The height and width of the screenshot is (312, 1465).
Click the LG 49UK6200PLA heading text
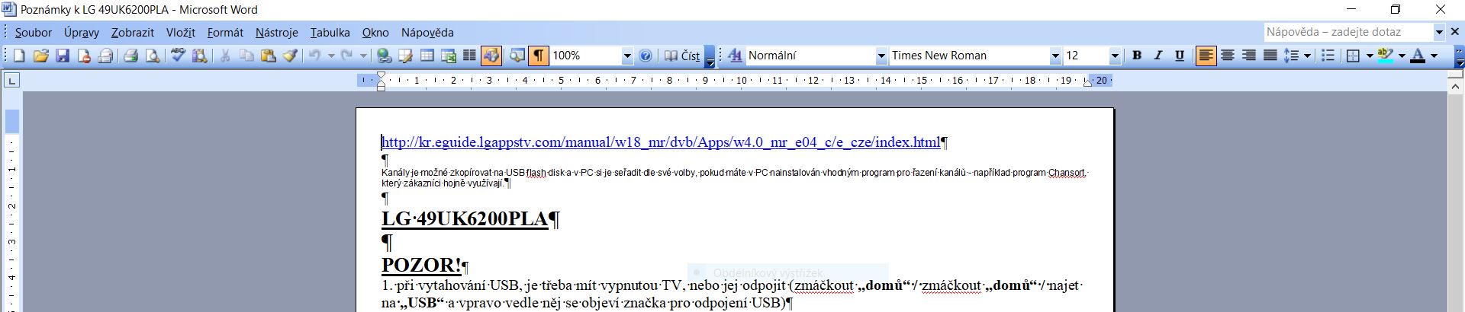(x=465, y=219)
